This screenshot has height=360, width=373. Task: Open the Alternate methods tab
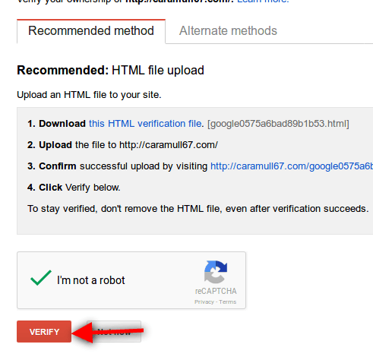[228, 31]
